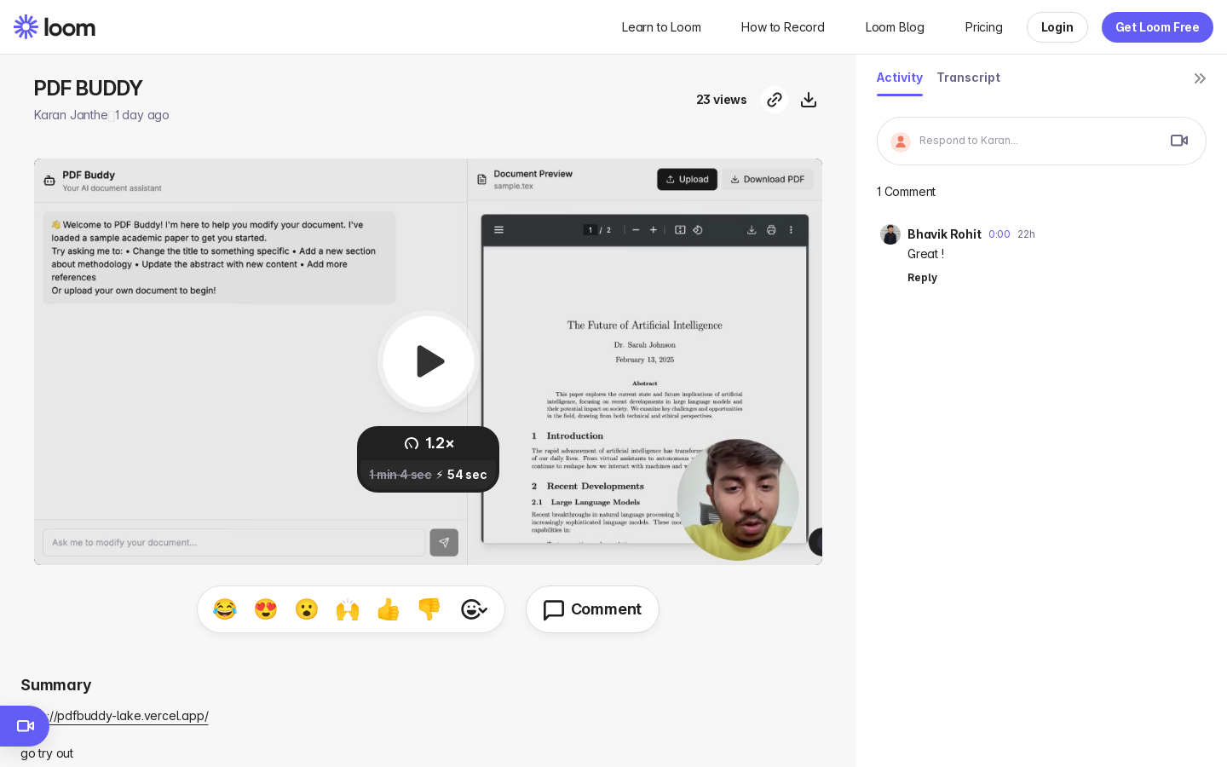Jump to 0:00 comment timestamp
The width and height of the screenshot is (1227, 767).
point(999,234)
